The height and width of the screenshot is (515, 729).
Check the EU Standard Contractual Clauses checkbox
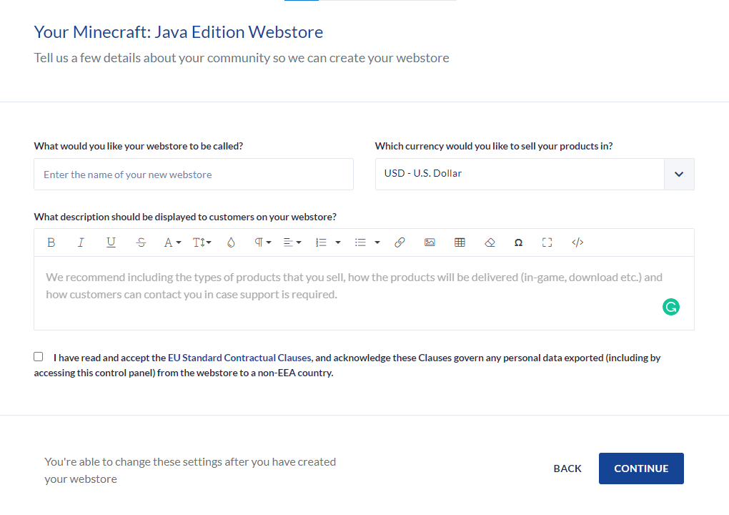[39, 357]
